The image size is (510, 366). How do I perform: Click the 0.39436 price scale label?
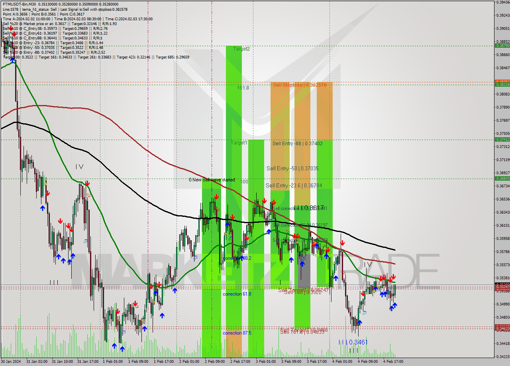pyautogui.click(x=503, y=2)
